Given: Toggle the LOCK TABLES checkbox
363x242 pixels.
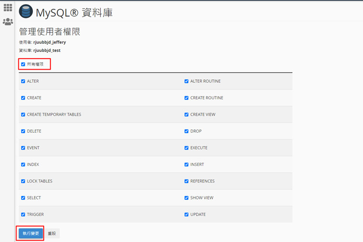Looking at the screenshot, I should click(23, 181).
